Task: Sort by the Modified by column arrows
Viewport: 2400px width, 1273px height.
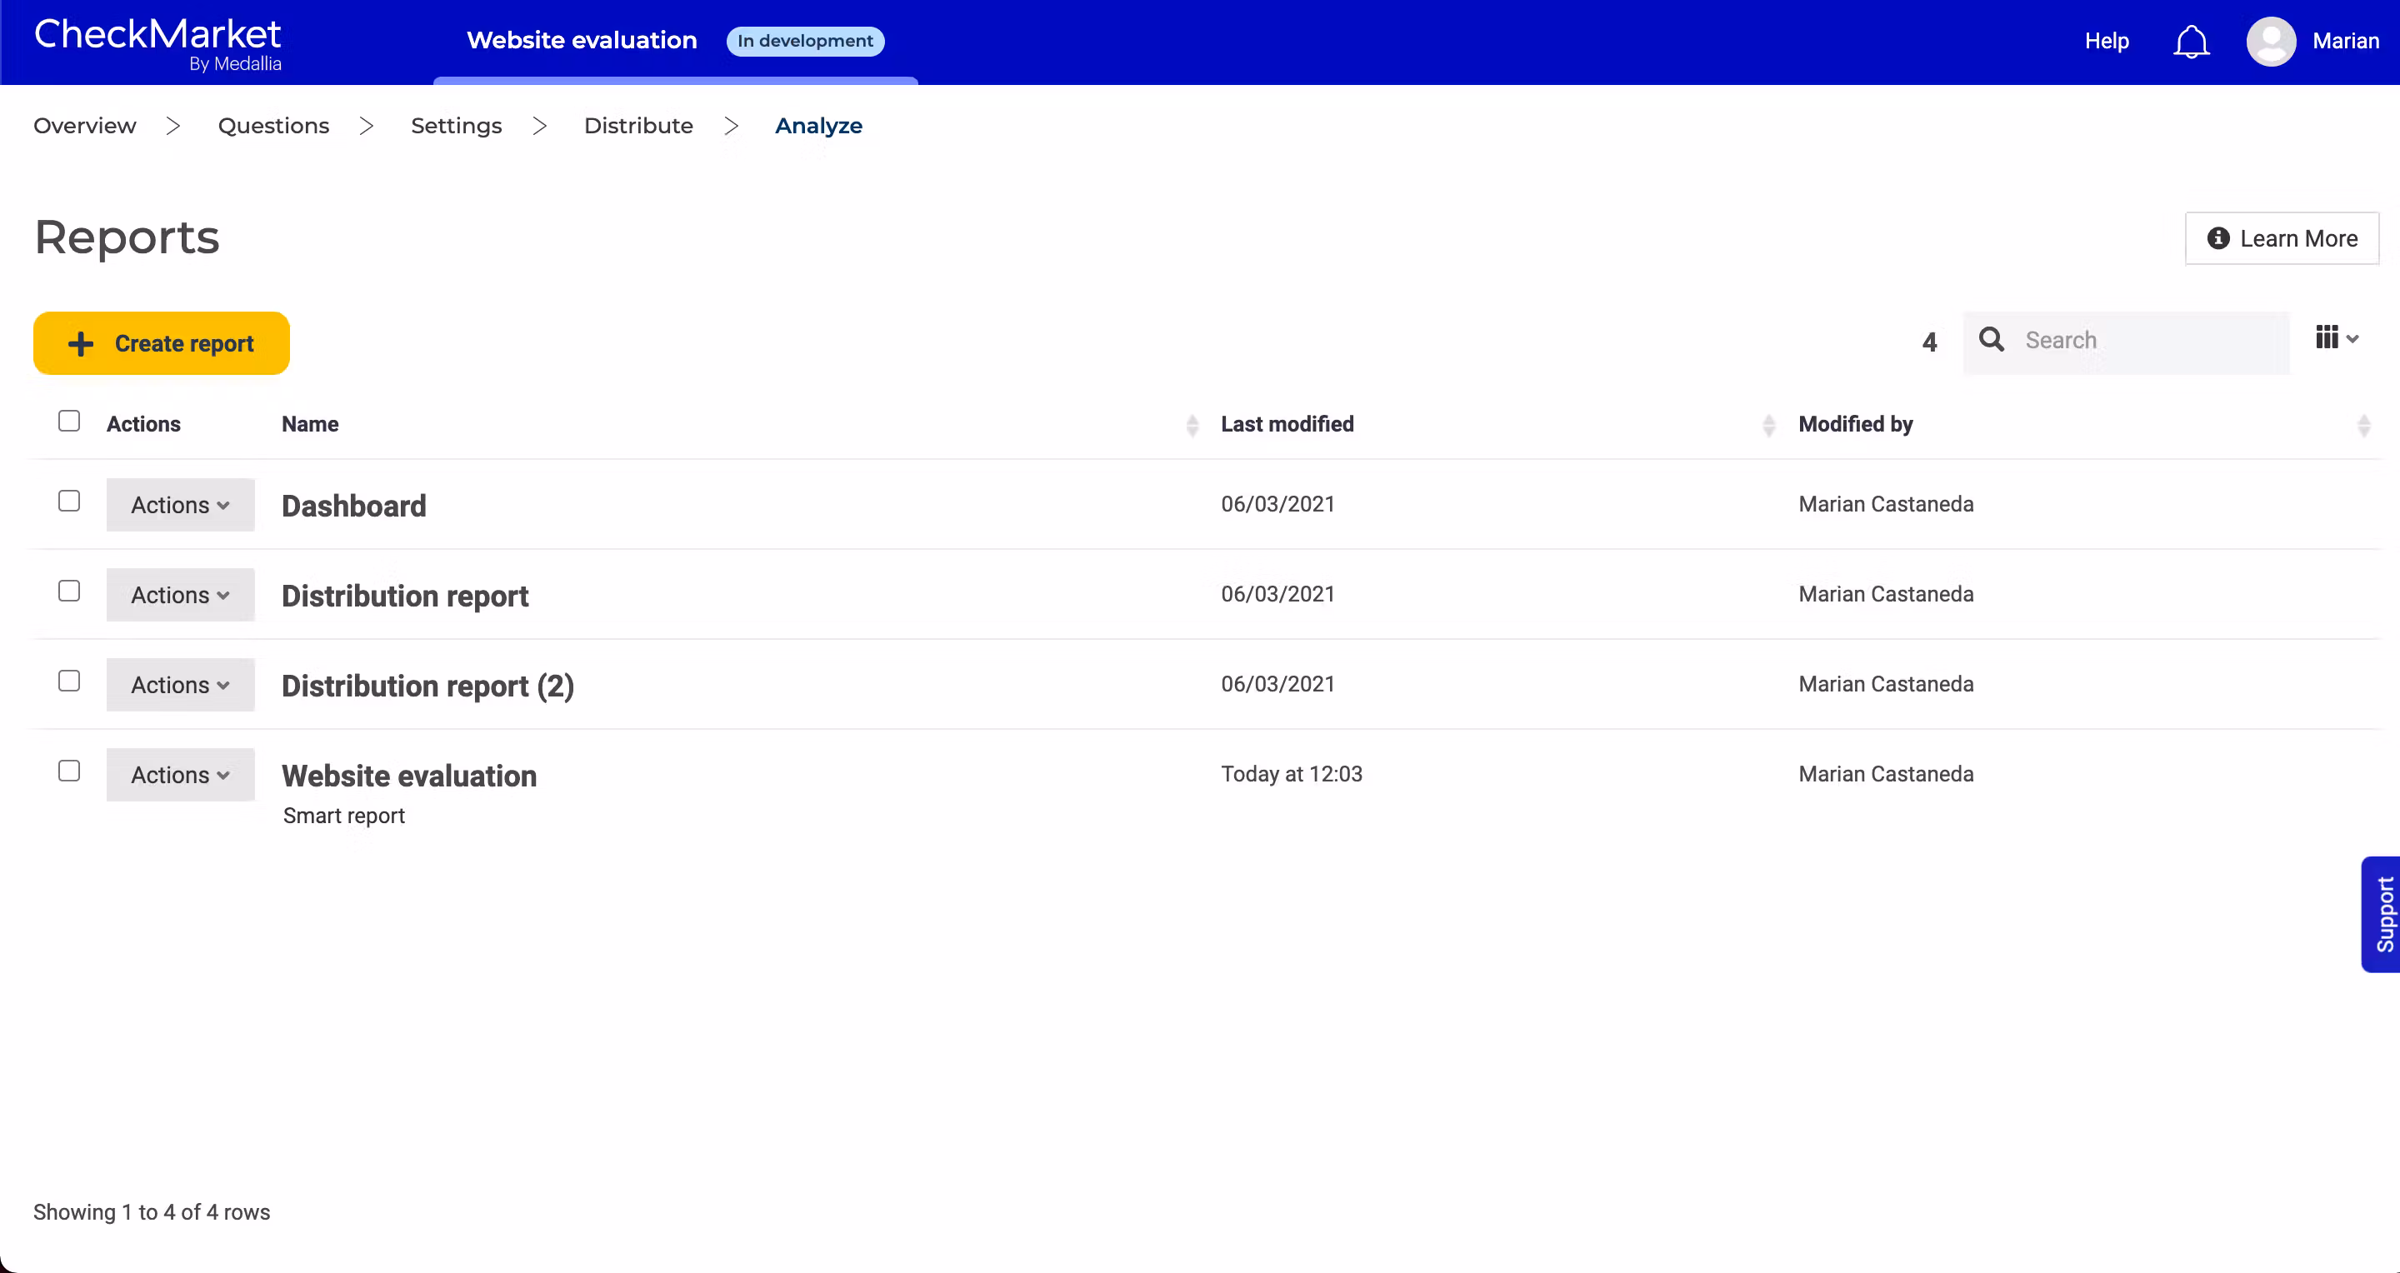Action: [2362, 426]
